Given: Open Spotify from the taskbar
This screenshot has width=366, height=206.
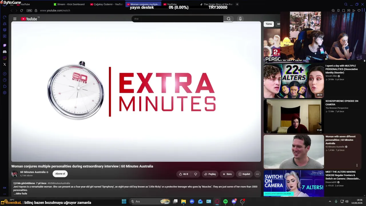Looking at the screenshot, I should tap(226, 201).
